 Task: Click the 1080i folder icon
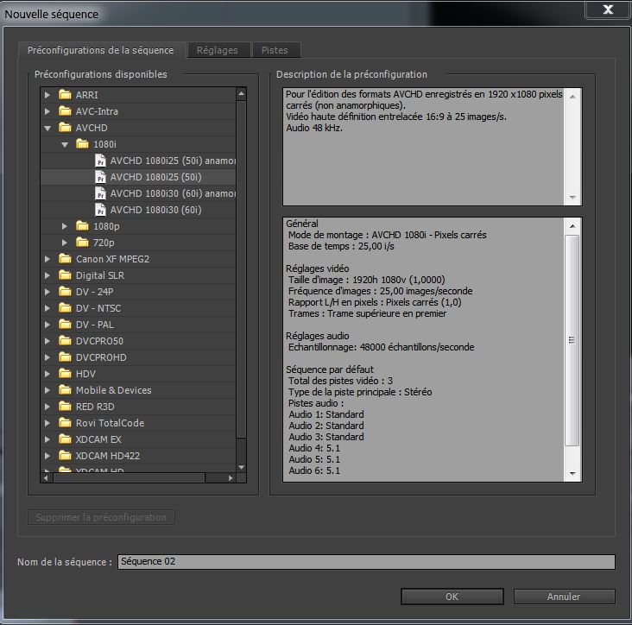click(82, 144)
